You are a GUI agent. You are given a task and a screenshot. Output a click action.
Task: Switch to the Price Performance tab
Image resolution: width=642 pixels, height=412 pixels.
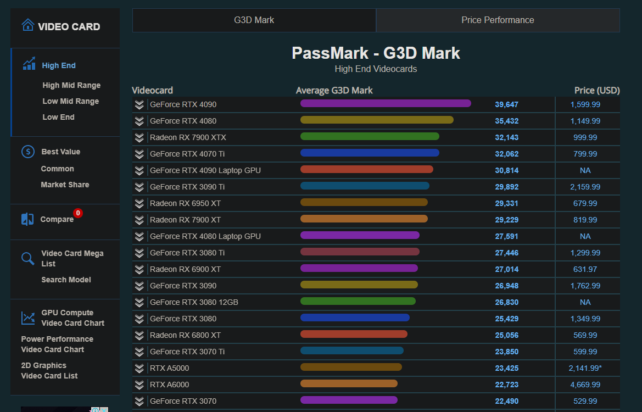[x=498, y=20]
